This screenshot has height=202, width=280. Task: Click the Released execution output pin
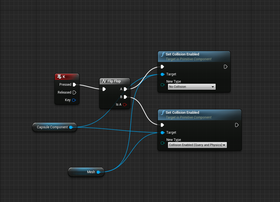tap(74, 92)
